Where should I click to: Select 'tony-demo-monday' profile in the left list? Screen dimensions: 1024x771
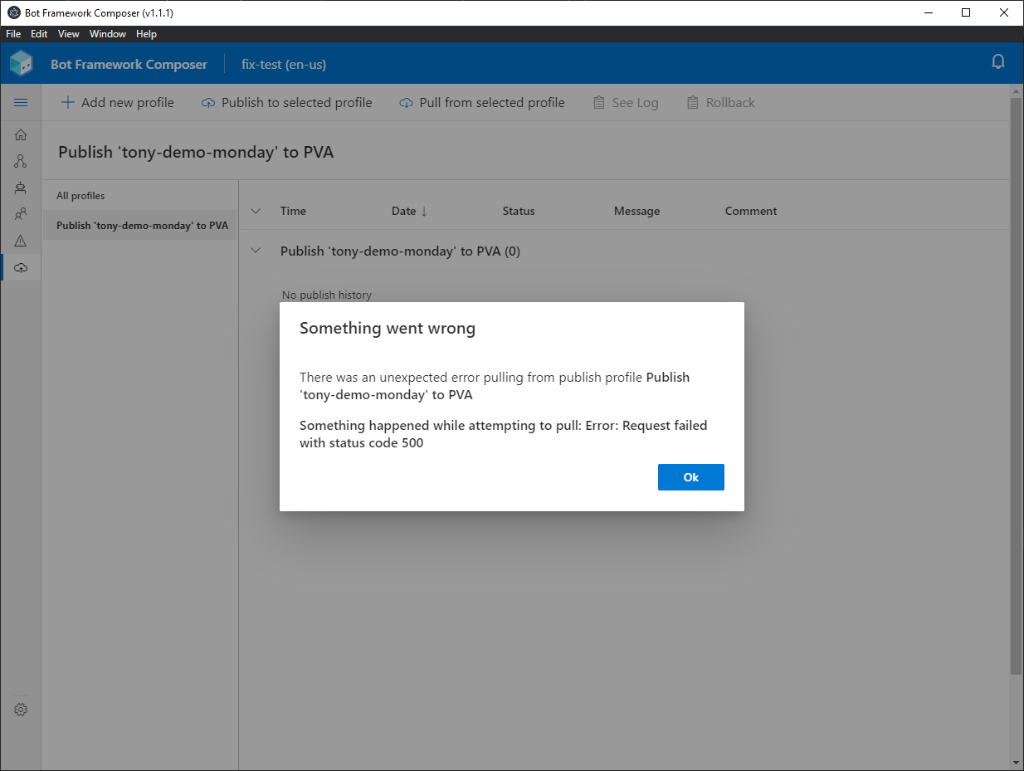click(x=141, y=226)
